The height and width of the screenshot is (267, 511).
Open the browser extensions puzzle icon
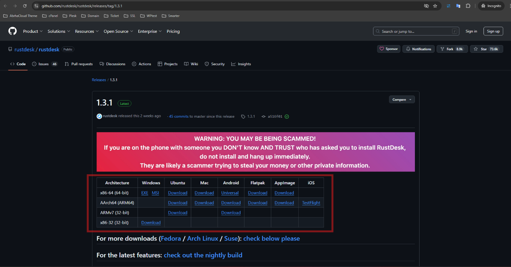(468, 6)
